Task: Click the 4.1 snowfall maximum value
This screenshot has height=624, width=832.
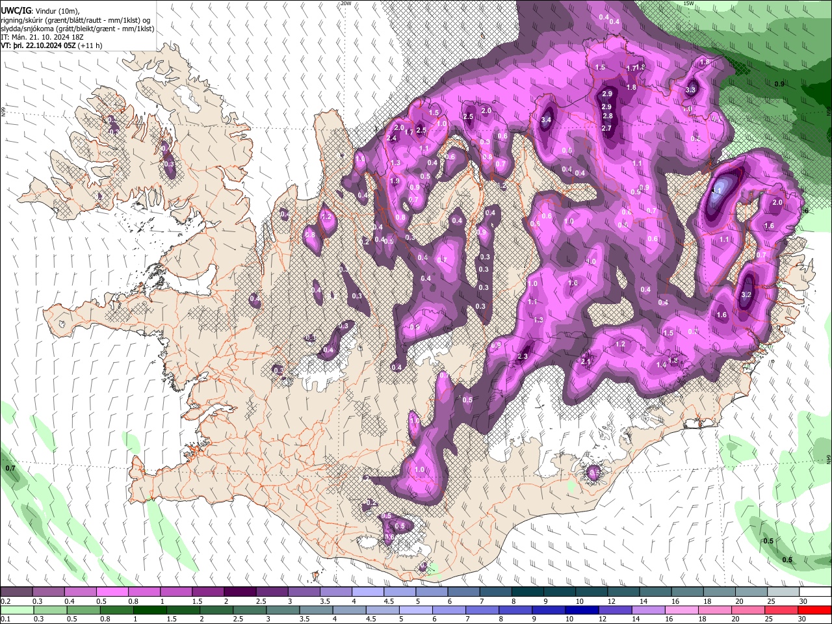Action: pyautogui.click(x=717, y=191)
